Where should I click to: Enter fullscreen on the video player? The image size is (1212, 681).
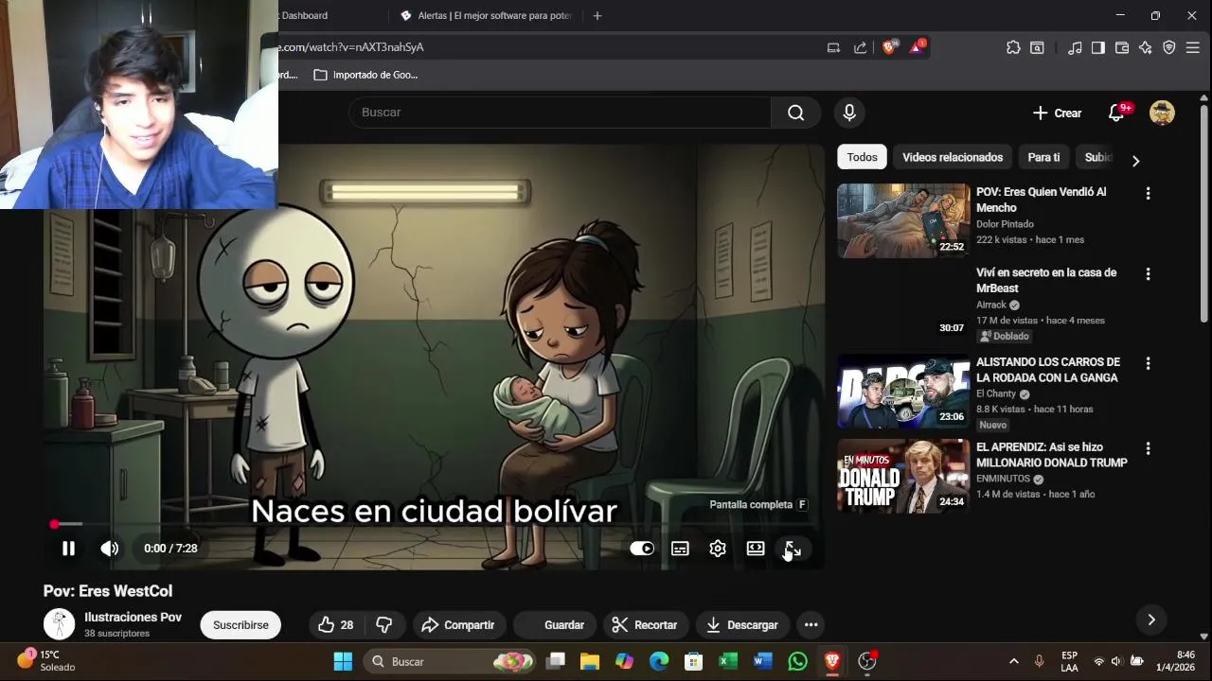(793, 549)
